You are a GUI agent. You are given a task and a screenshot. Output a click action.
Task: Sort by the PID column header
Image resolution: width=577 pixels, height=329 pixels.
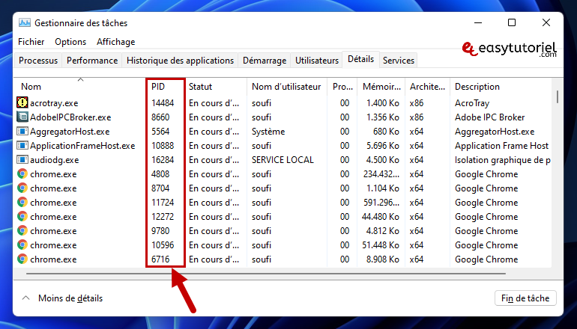[158, 87]
